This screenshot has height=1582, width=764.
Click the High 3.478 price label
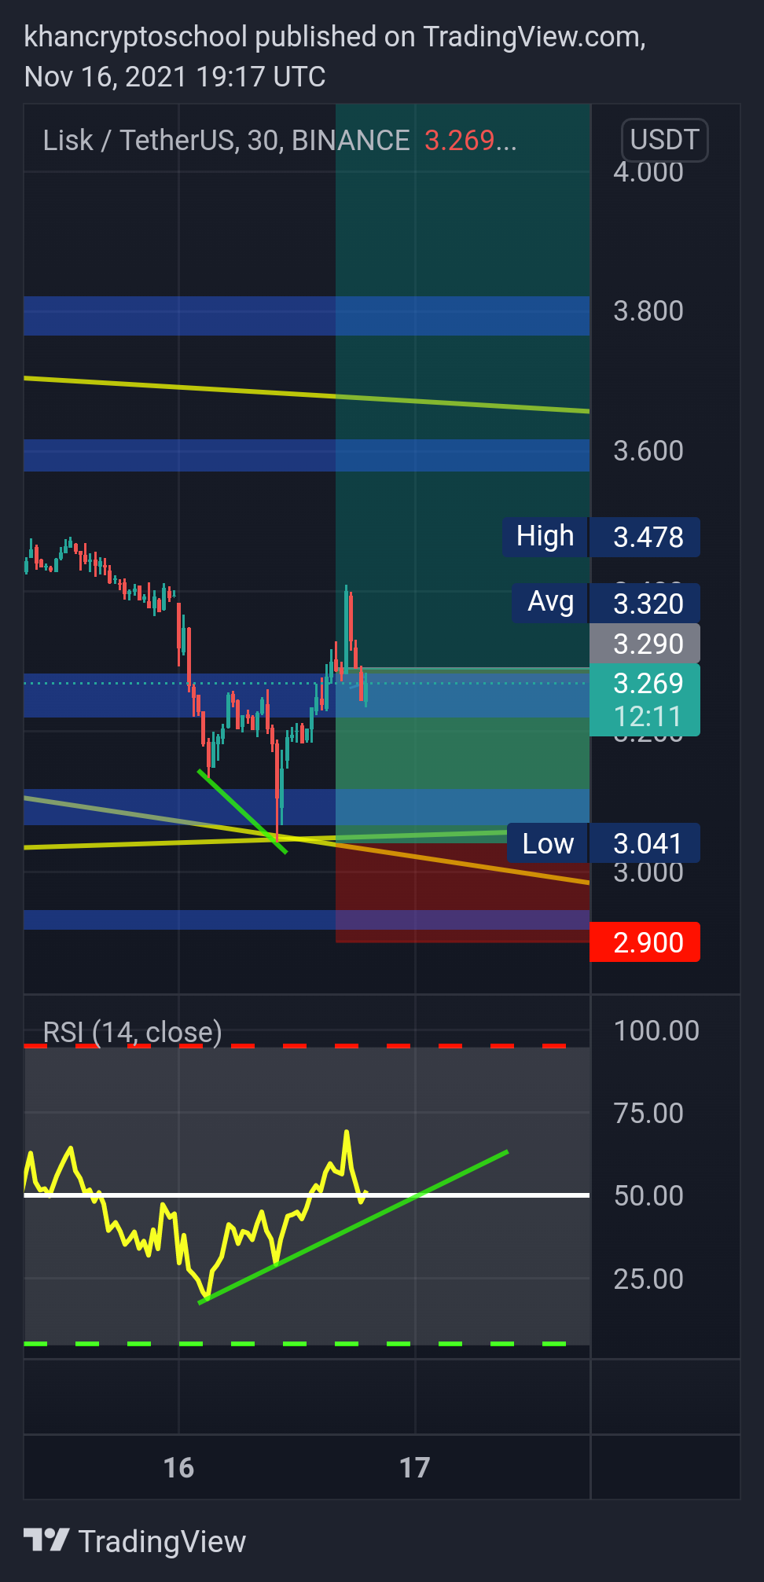coord(601,537)
